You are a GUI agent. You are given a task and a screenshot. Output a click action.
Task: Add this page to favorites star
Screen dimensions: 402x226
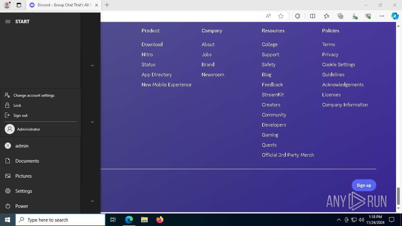pos(281,16)
